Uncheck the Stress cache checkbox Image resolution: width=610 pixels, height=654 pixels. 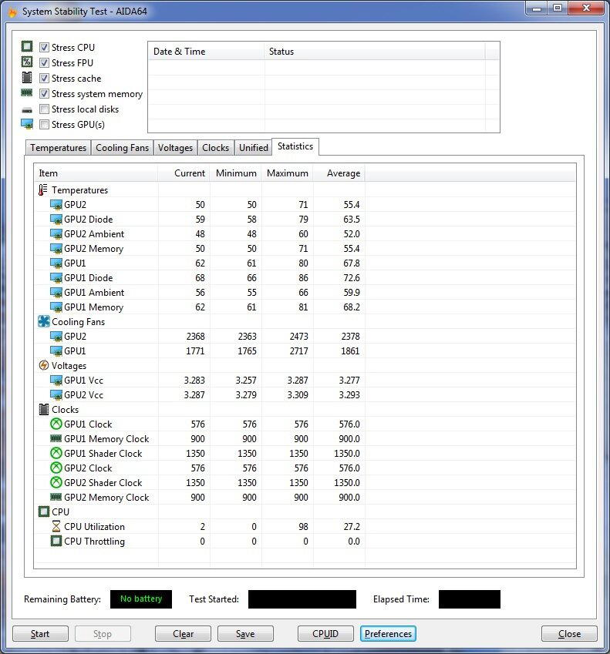pyautogui.click(x=44, y=78)
